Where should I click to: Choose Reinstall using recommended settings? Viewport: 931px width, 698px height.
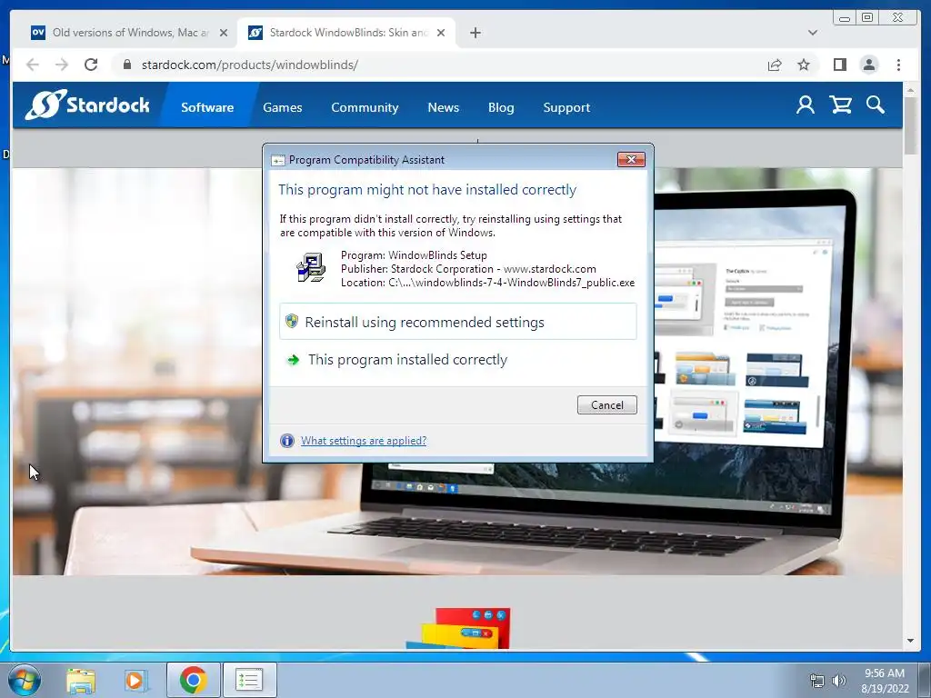click(458, 322)
